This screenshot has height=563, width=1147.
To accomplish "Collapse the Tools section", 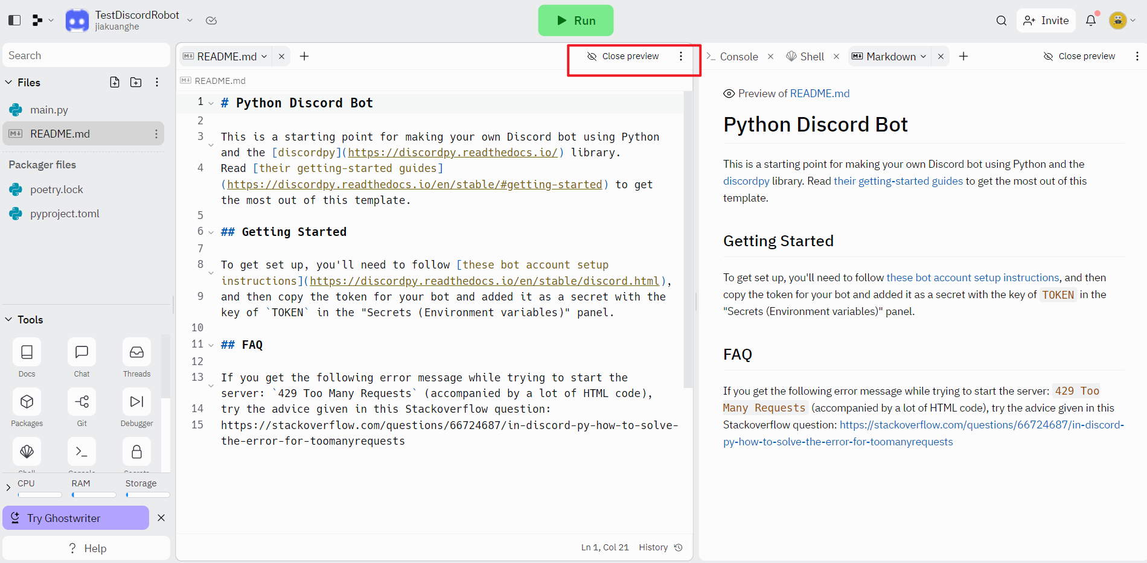I will (8, 319).
